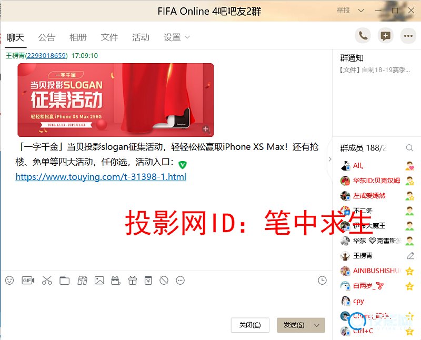Open the touying.com activity link
Screen dimensions: 421x340
[x=101, y=177]
